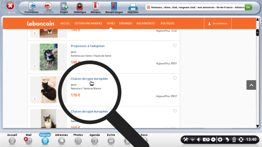The width and height of the screenshot is (262, 147).
Task: Click the back-to-top chevron button
Action: coord(251,85)
